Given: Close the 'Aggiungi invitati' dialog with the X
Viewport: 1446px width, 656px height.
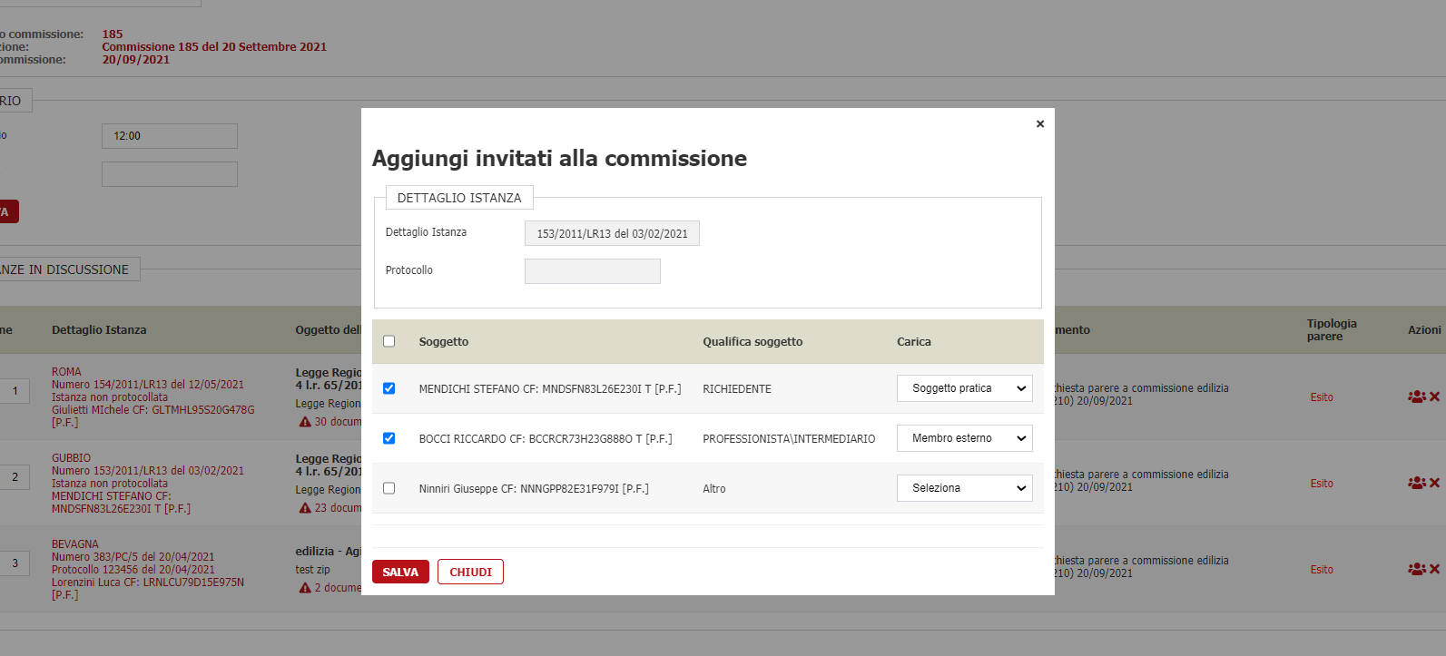Looking at the screenshot, I should (1040, 124).
